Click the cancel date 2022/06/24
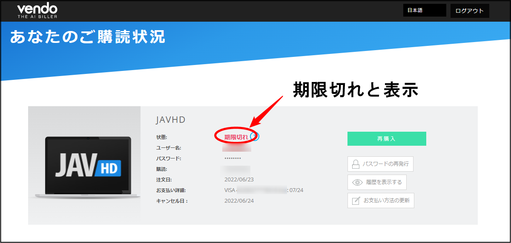 click(x=239, y=201)
